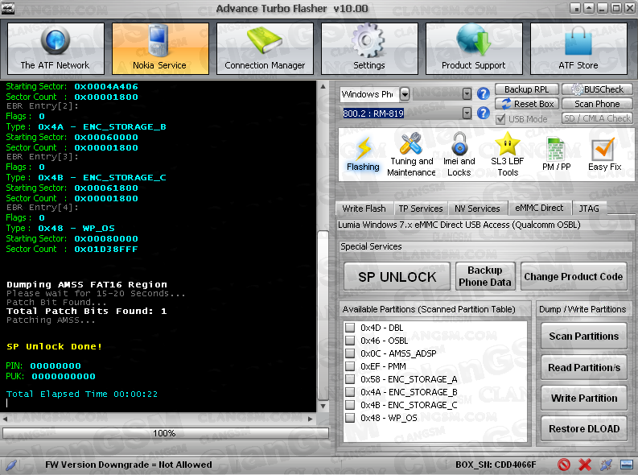
Task: Expand the empty dropdown next to platform
Action: tap(467, 94)
